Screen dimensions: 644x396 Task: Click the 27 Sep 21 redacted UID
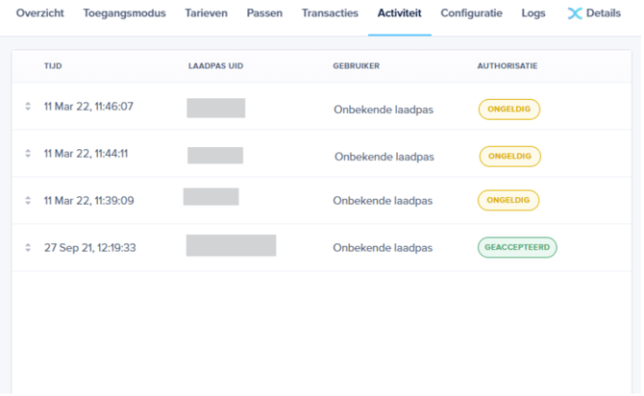pyautogui.click(x=231, y=245)
